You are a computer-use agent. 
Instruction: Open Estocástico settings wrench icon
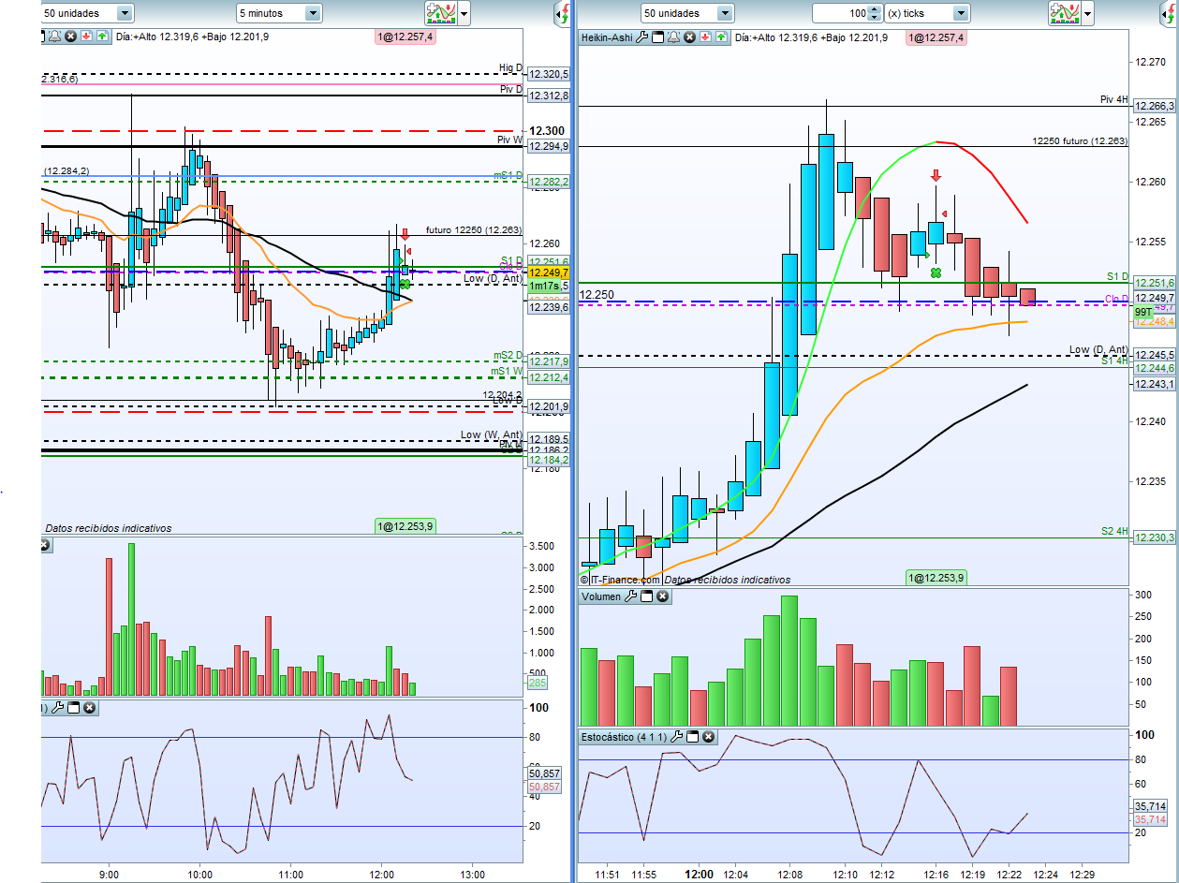pyautogui.click(x=677, y=737)
